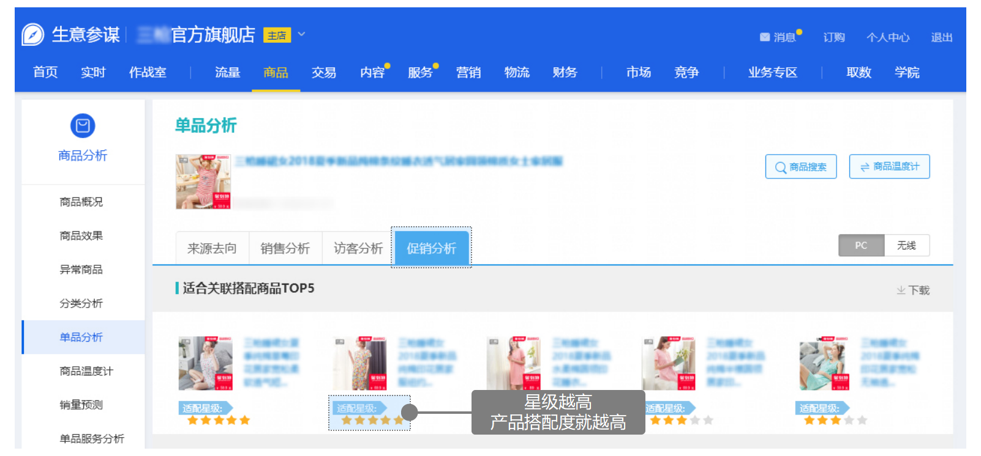Open 竞争 in the top navigation
The width and height of the screenshot is (981, 456).
[686, 73]
